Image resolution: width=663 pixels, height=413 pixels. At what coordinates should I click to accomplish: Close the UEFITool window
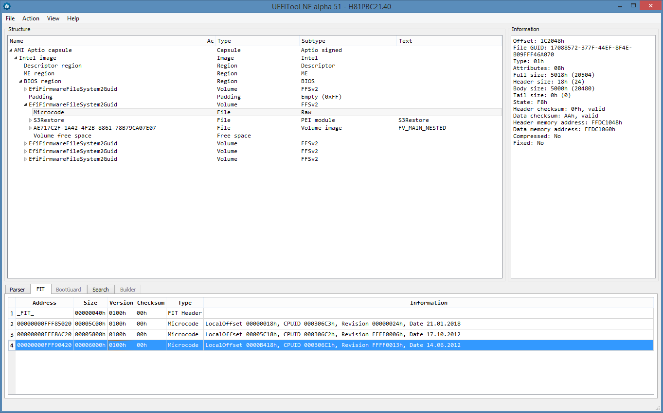pyautogui.click(x=650, y=6)
